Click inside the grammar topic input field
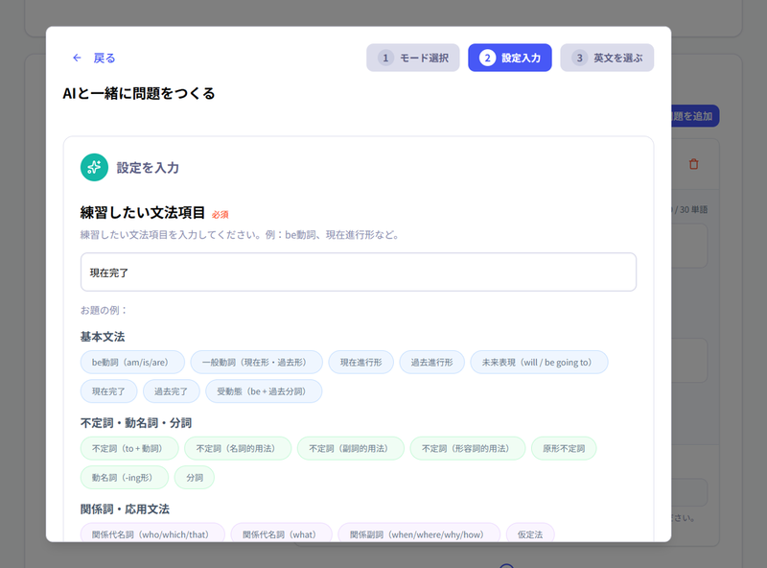767x568 pixels. tap(360, 272)
